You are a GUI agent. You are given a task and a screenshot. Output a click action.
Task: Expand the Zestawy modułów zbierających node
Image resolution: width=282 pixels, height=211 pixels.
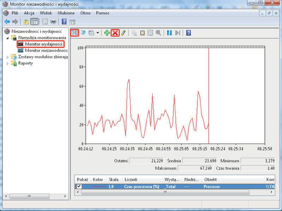(x=8, y=57)
